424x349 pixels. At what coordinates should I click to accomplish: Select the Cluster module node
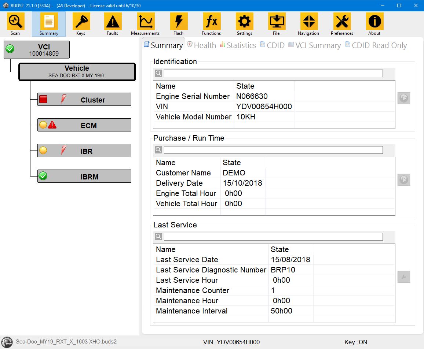click(x=84, y=100)
